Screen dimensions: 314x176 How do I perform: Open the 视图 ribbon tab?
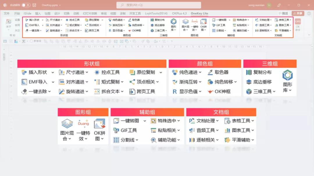pos(113,13)
